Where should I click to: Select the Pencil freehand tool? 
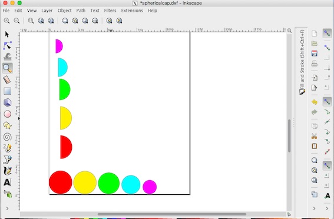pyautogui.click(x=7, y=148)
